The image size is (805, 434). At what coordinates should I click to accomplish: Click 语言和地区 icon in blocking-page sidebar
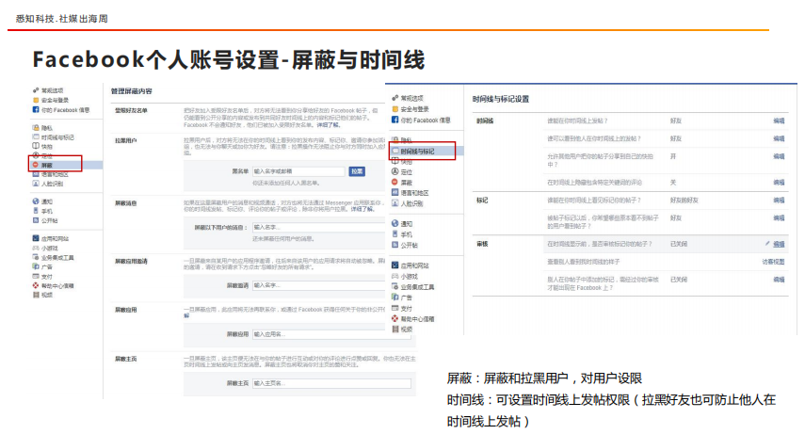(x=36, y=174)
